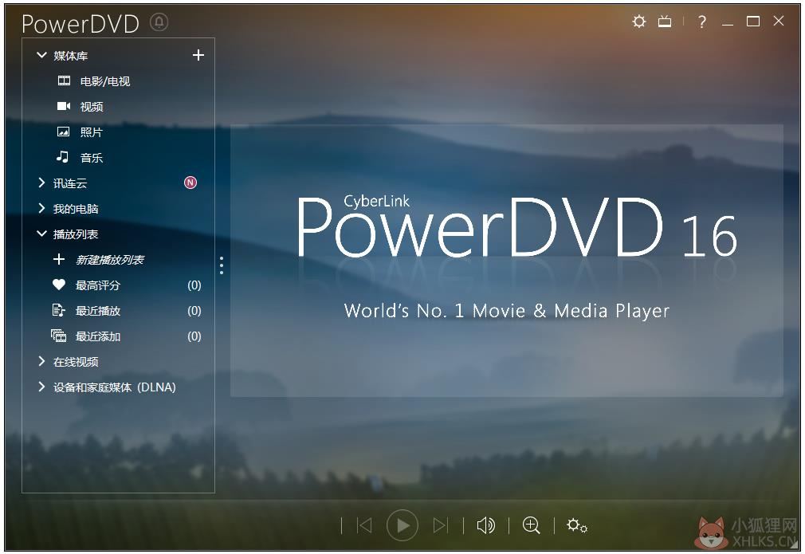
Task: Start playback with the Play button
Action: (402, 525)
